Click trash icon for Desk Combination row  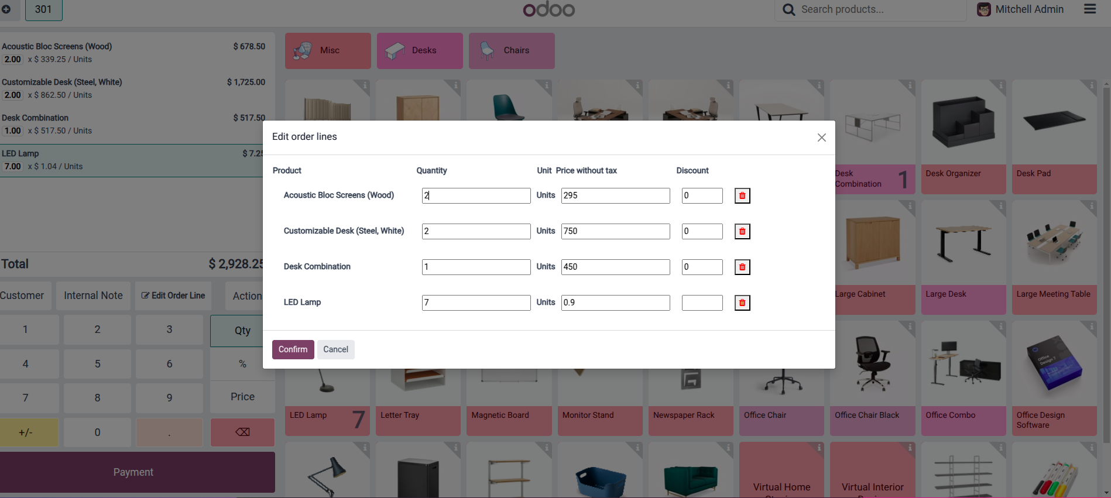coord(742,267)
